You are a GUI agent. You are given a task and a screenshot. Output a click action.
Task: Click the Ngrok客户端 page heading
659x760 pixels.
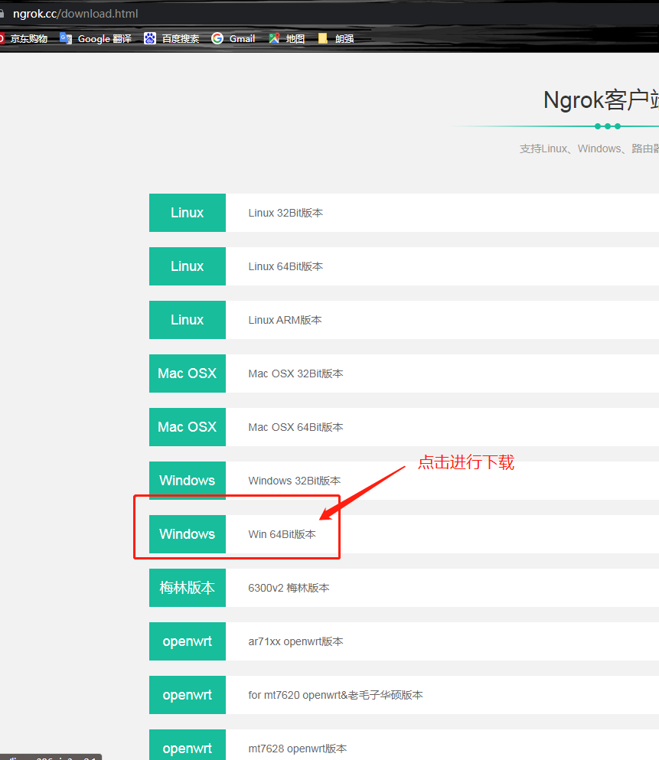coord(601,100)
